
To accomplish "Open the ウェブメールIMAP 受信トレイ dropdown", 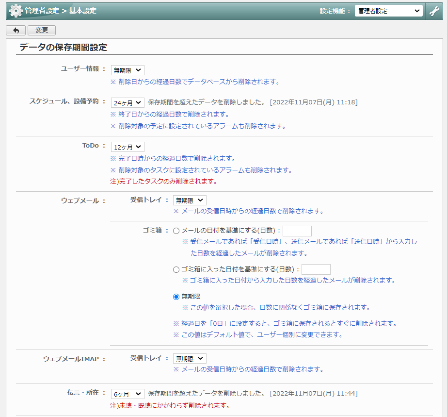I will (190, 358).
